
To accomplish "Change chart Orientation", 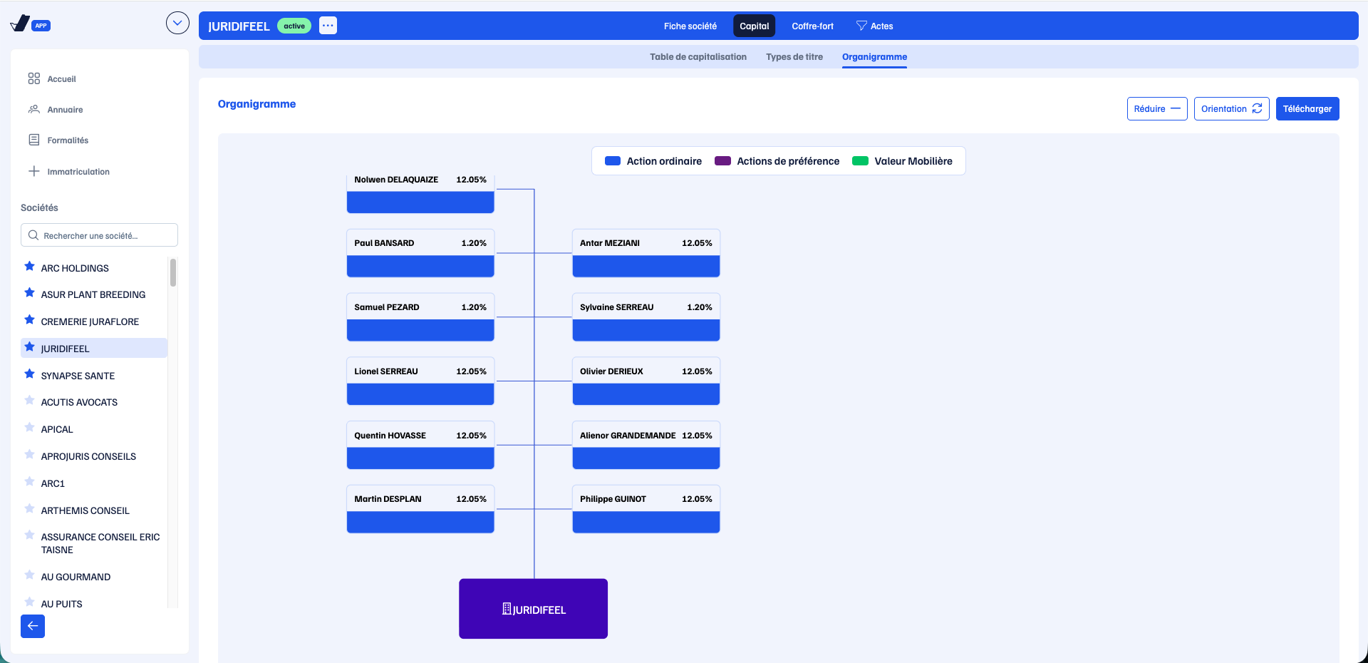I will click(x=1231, y=108).
